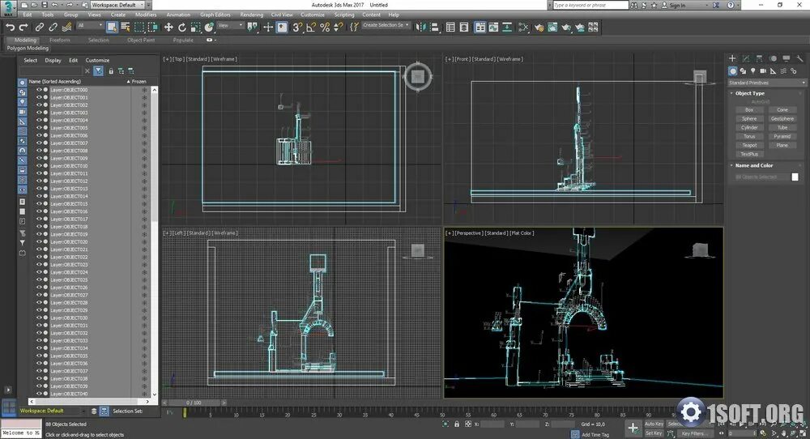Open the Modify tab in command panel
The image size is (810, 439).
click(x=746, y=58)
